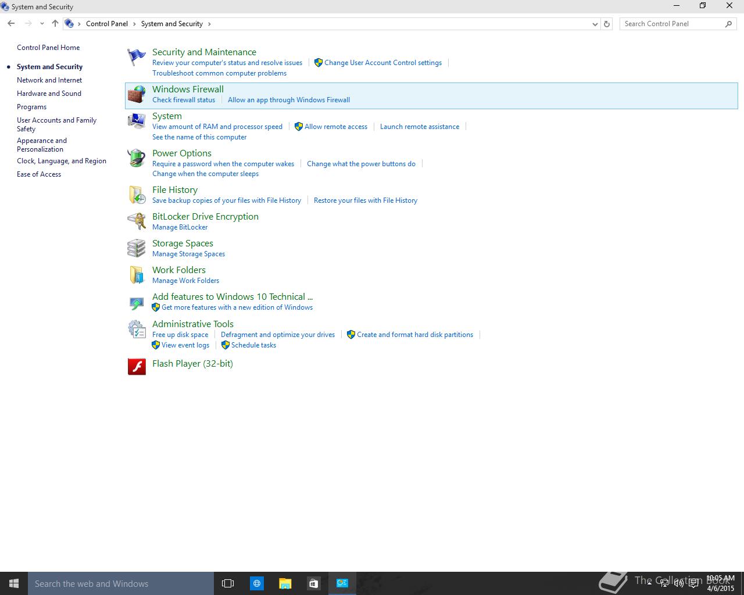The height and width of the screenshot is (595, 744).
Task: Open the File History folder icon
Action: point(137,195)
